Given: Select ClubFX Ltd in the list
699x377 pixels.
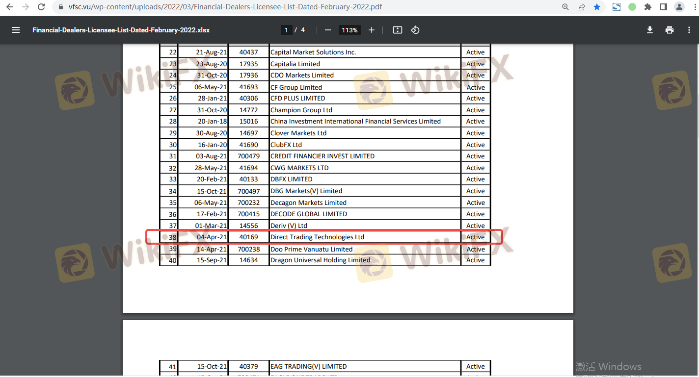Looking at the screenshot, I should pos(286,145).
